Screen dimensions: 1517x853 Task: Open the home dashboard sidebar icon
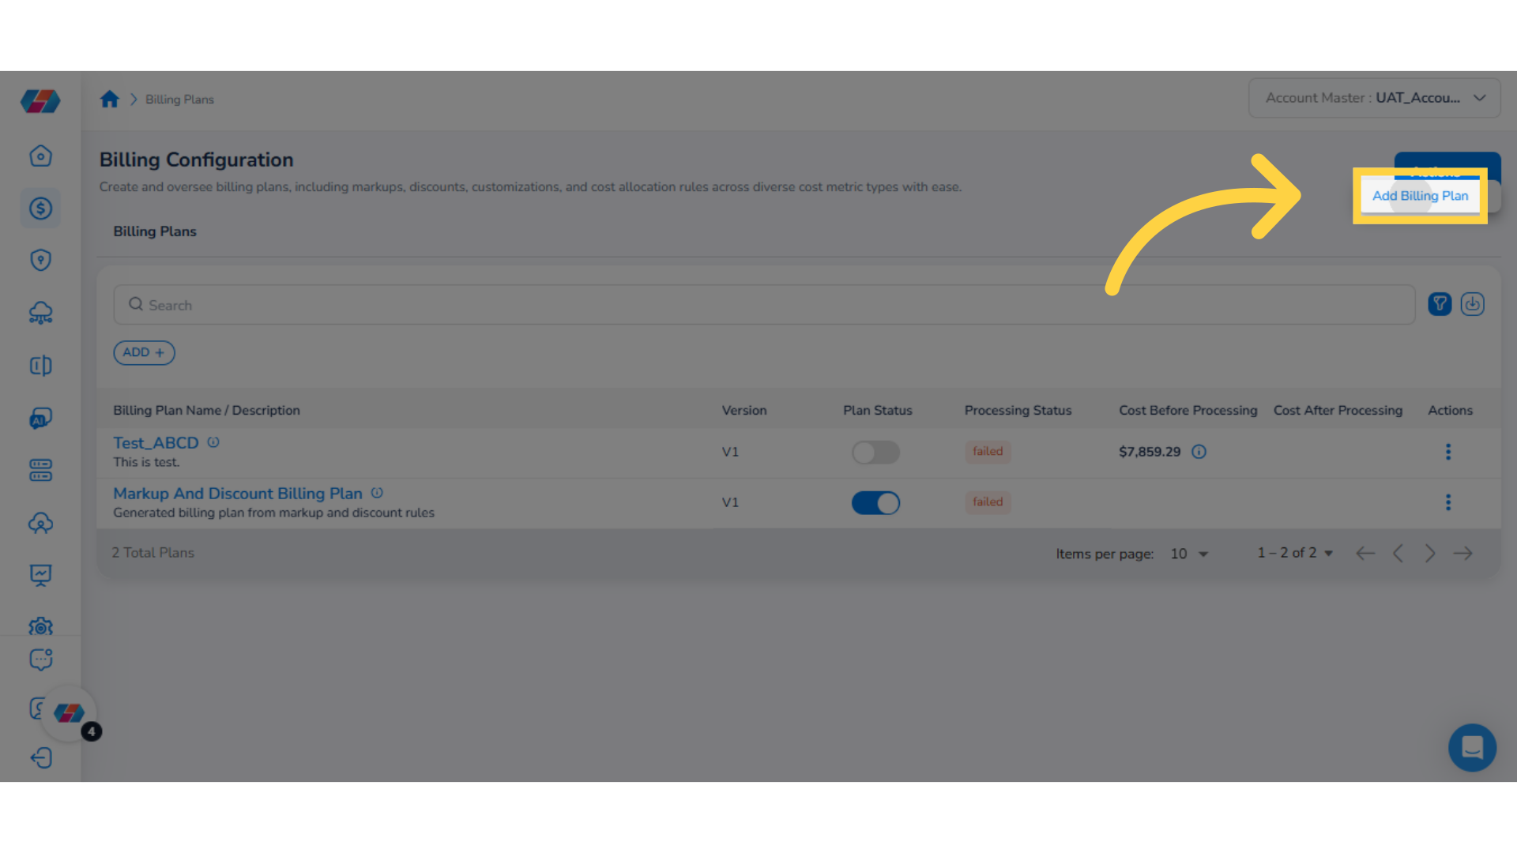tap(40, 156)
